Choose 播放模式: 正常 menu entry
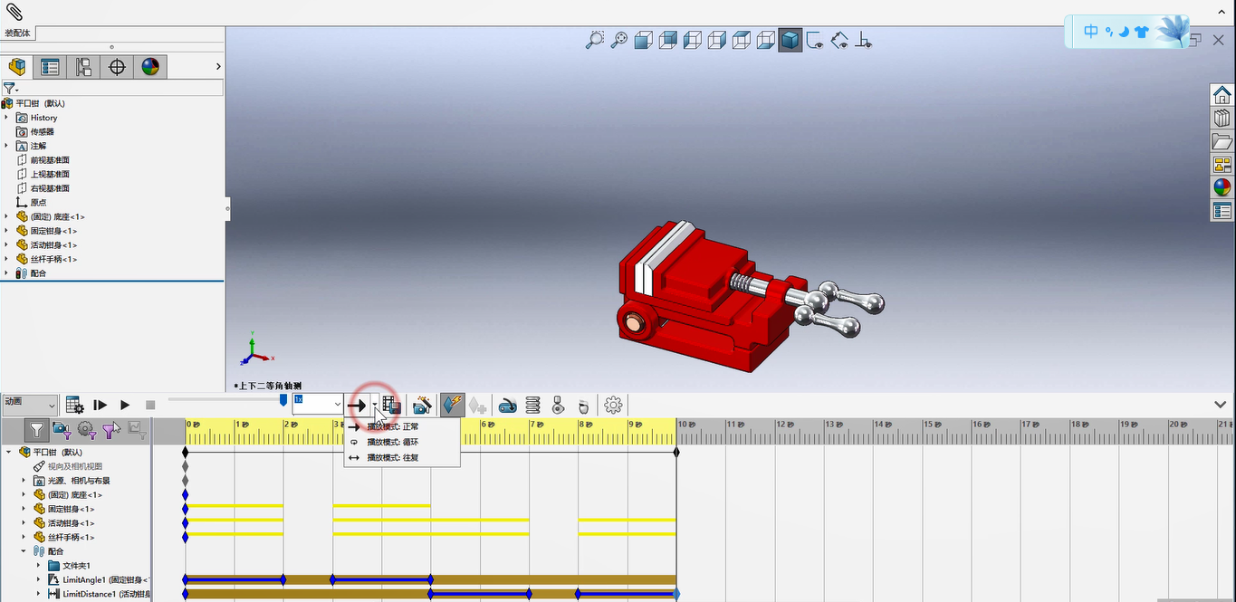The width and height of the screenshot is (1236, 602). 402,426
